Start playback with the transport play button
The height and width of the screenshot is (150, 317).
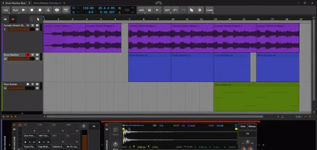pyautogui.click(x=24, y=10)
